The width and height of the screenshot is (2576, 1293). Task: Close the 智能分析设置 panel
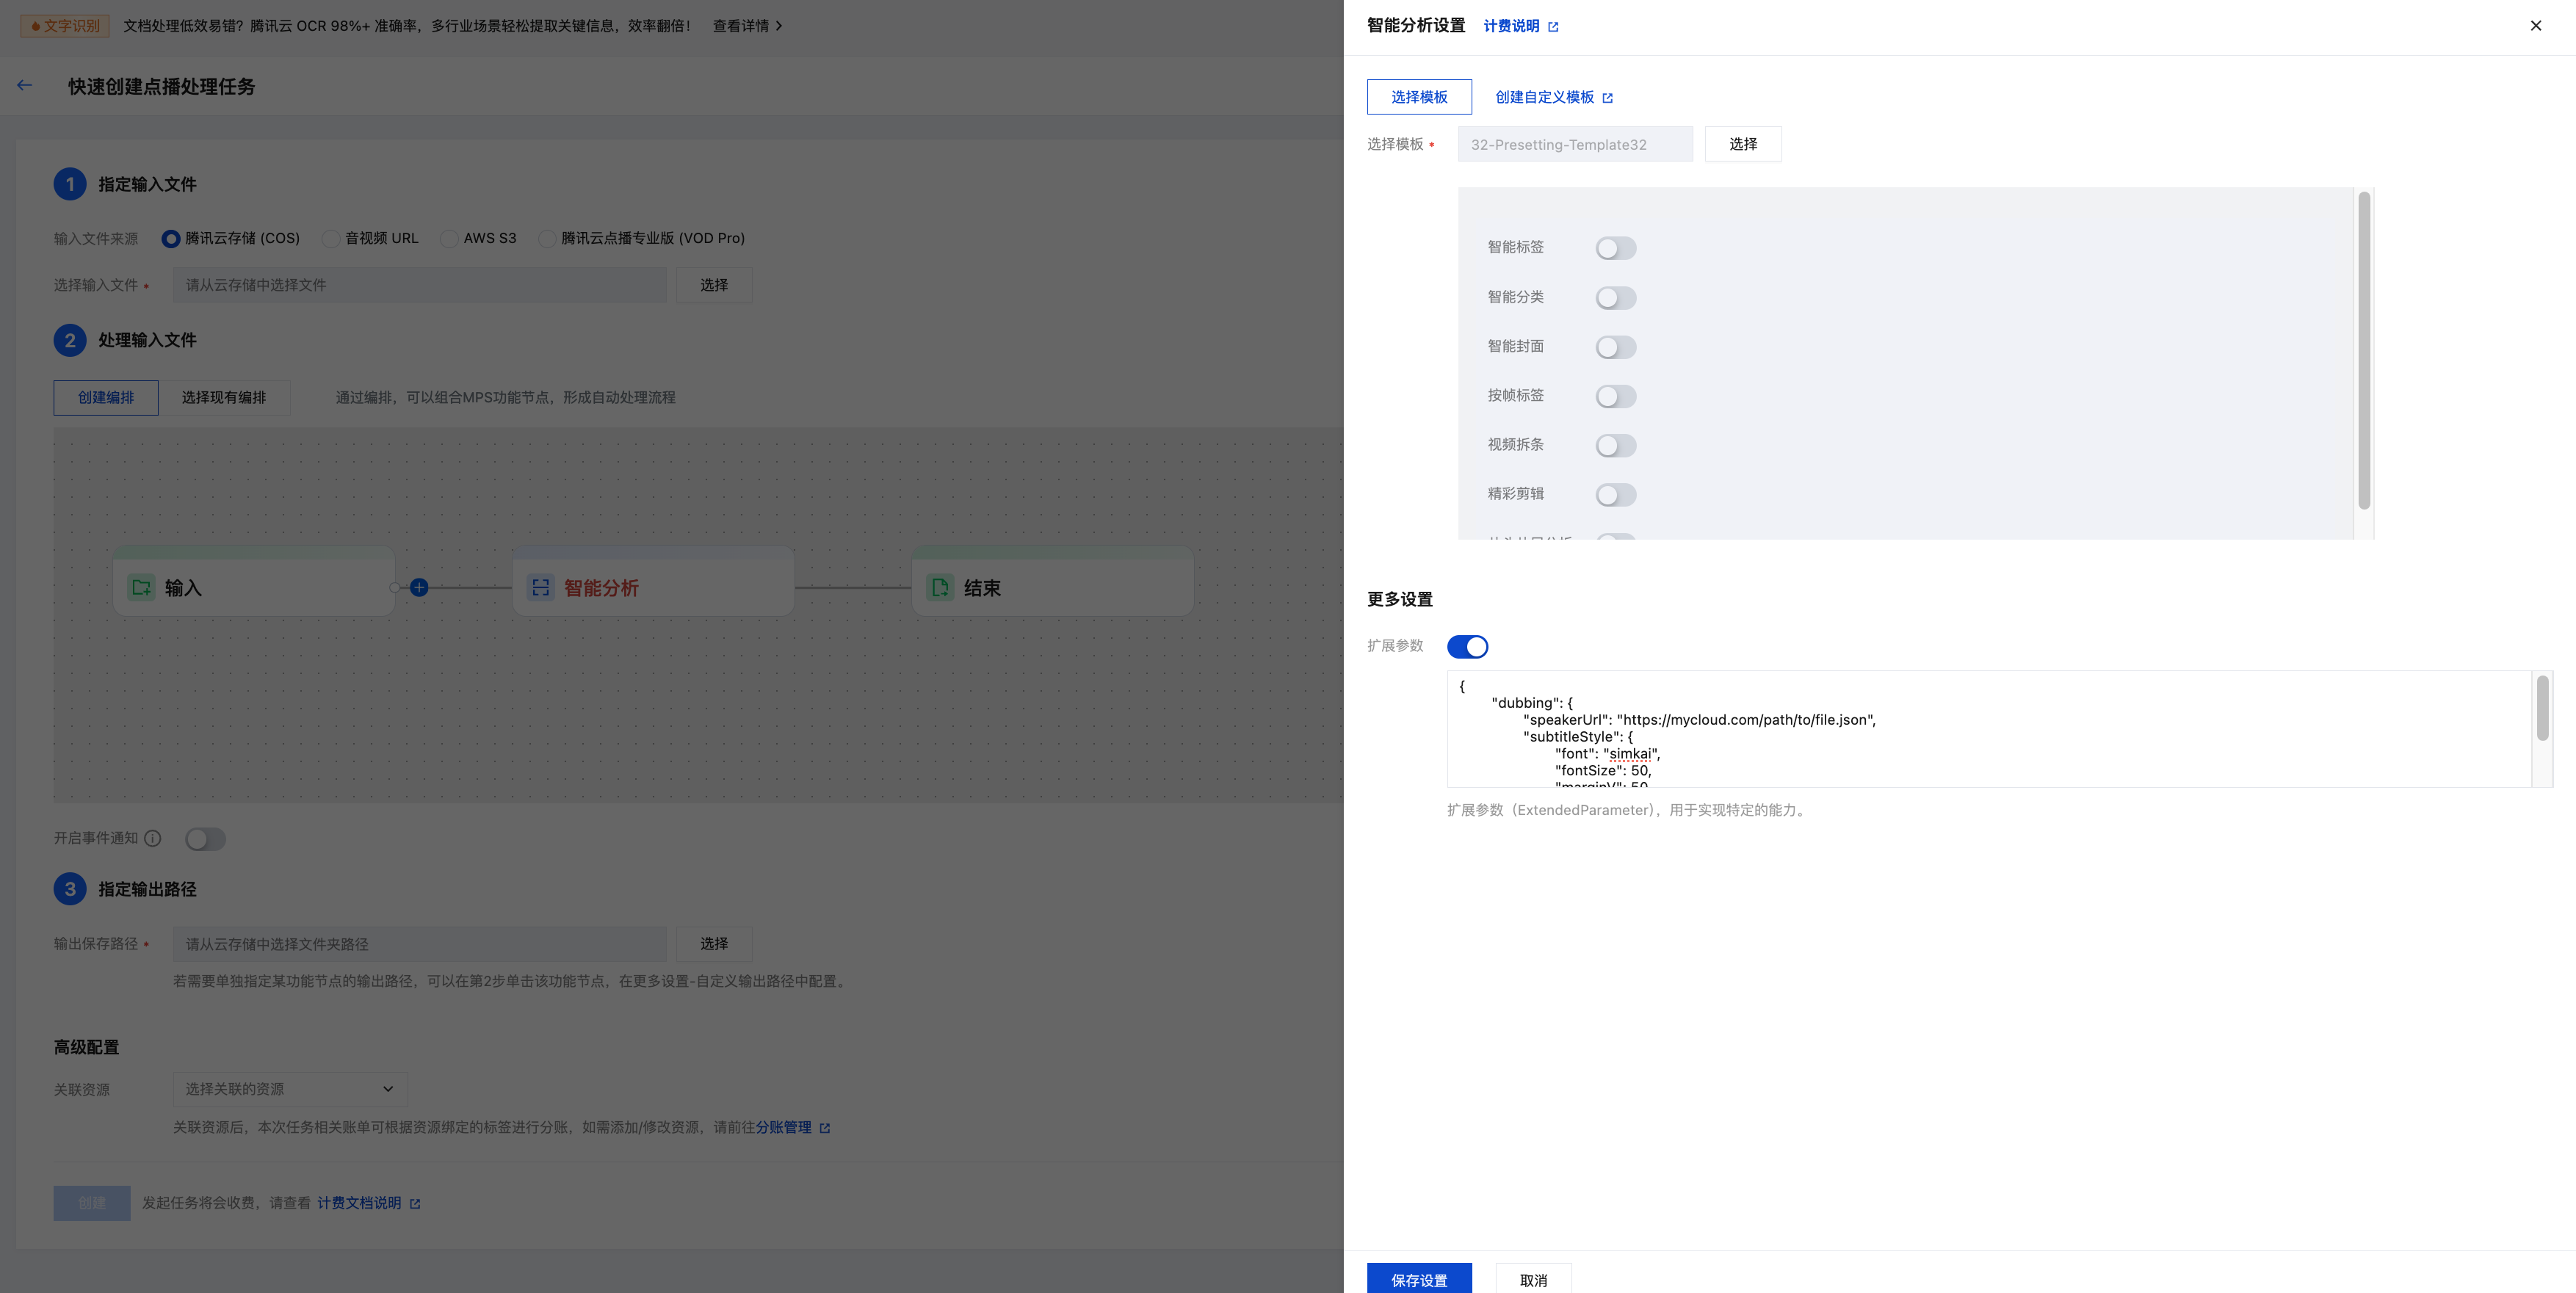click(x=2535, y=26)
